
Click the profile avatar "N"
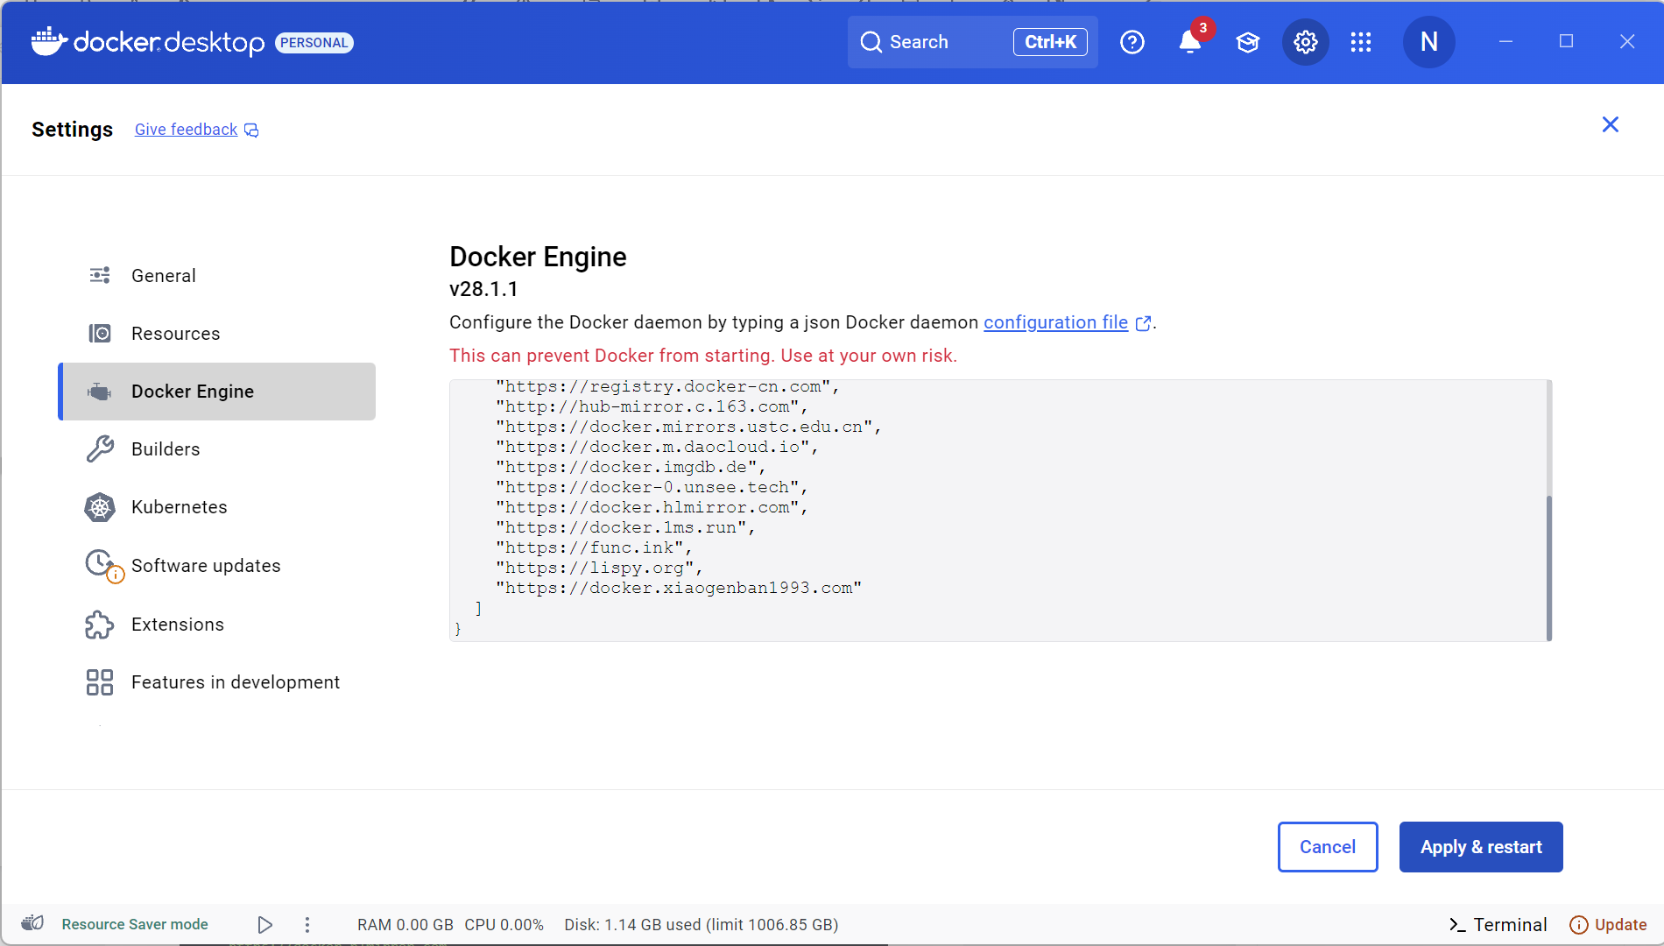click(x=1428, y=41)
